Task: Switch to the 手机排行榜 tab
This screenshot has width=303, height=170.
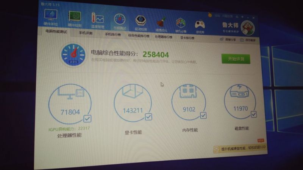Action: pos(112,34)
